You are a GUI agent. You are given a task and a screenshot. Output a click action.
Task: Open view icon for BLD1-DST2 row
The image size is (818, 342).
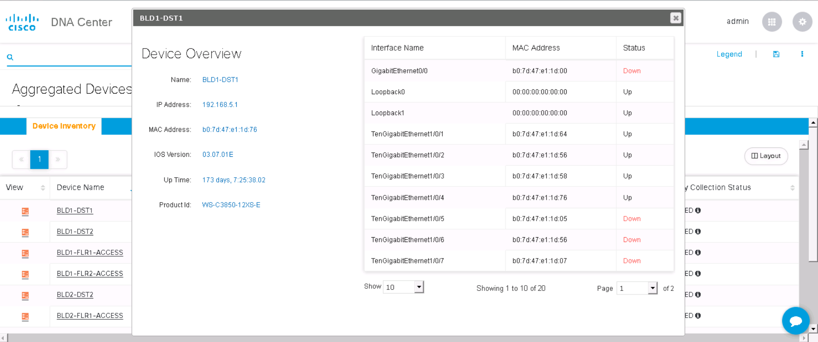(25, 232)
